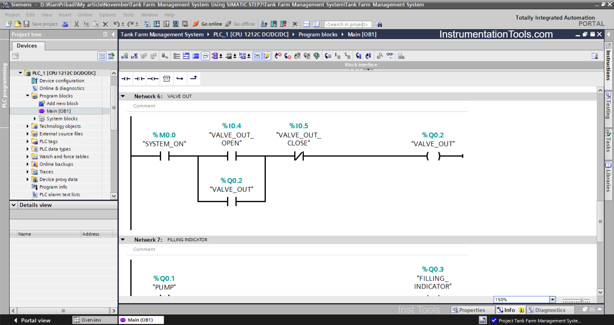Screen dimensions: 614x325
Task: Collapse Network 6 VALVE OUT
Action: tap(123, 96)
